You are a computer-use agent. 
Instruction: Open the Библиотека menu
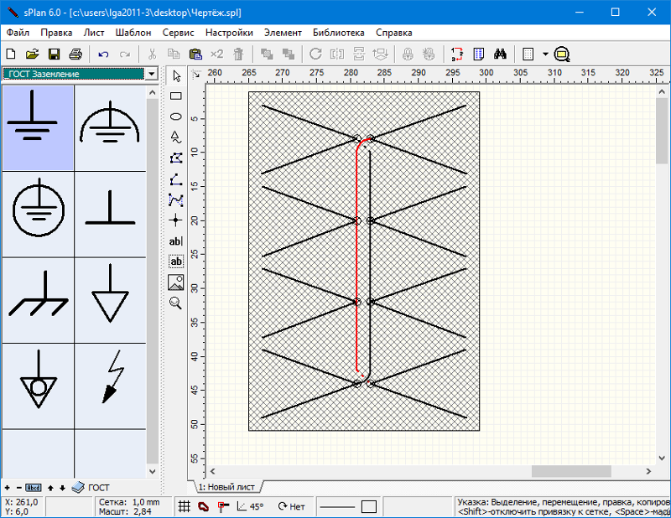click(x=339, y=33)
